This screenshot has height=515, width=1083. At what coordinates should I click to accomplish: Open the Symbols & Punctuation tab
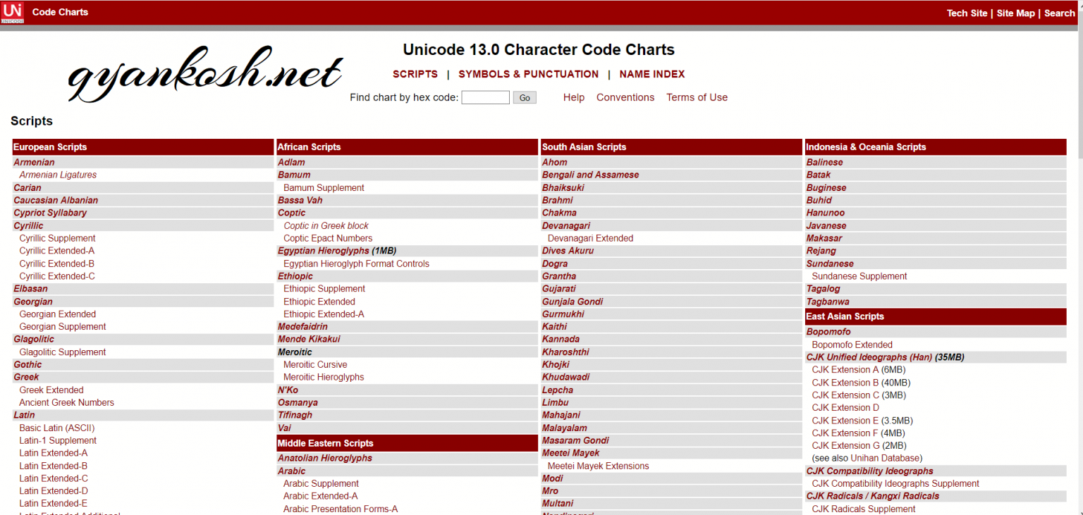tap(528, 74)
